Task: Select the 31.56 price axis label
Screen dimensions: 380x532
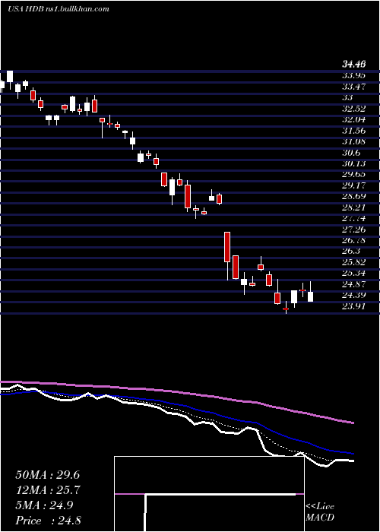Action: pos(353,131)
